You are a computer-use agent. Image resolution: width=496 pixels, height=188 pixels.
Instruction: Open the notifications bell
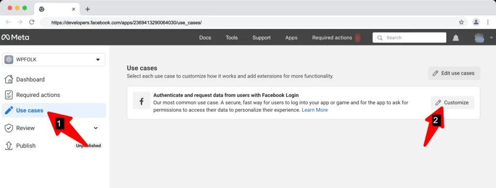[x=455, y=38]
